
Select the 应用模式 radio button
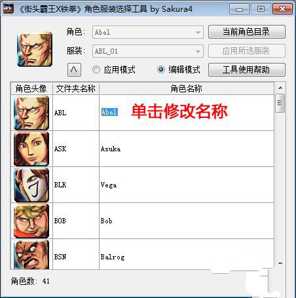point(96,69)
